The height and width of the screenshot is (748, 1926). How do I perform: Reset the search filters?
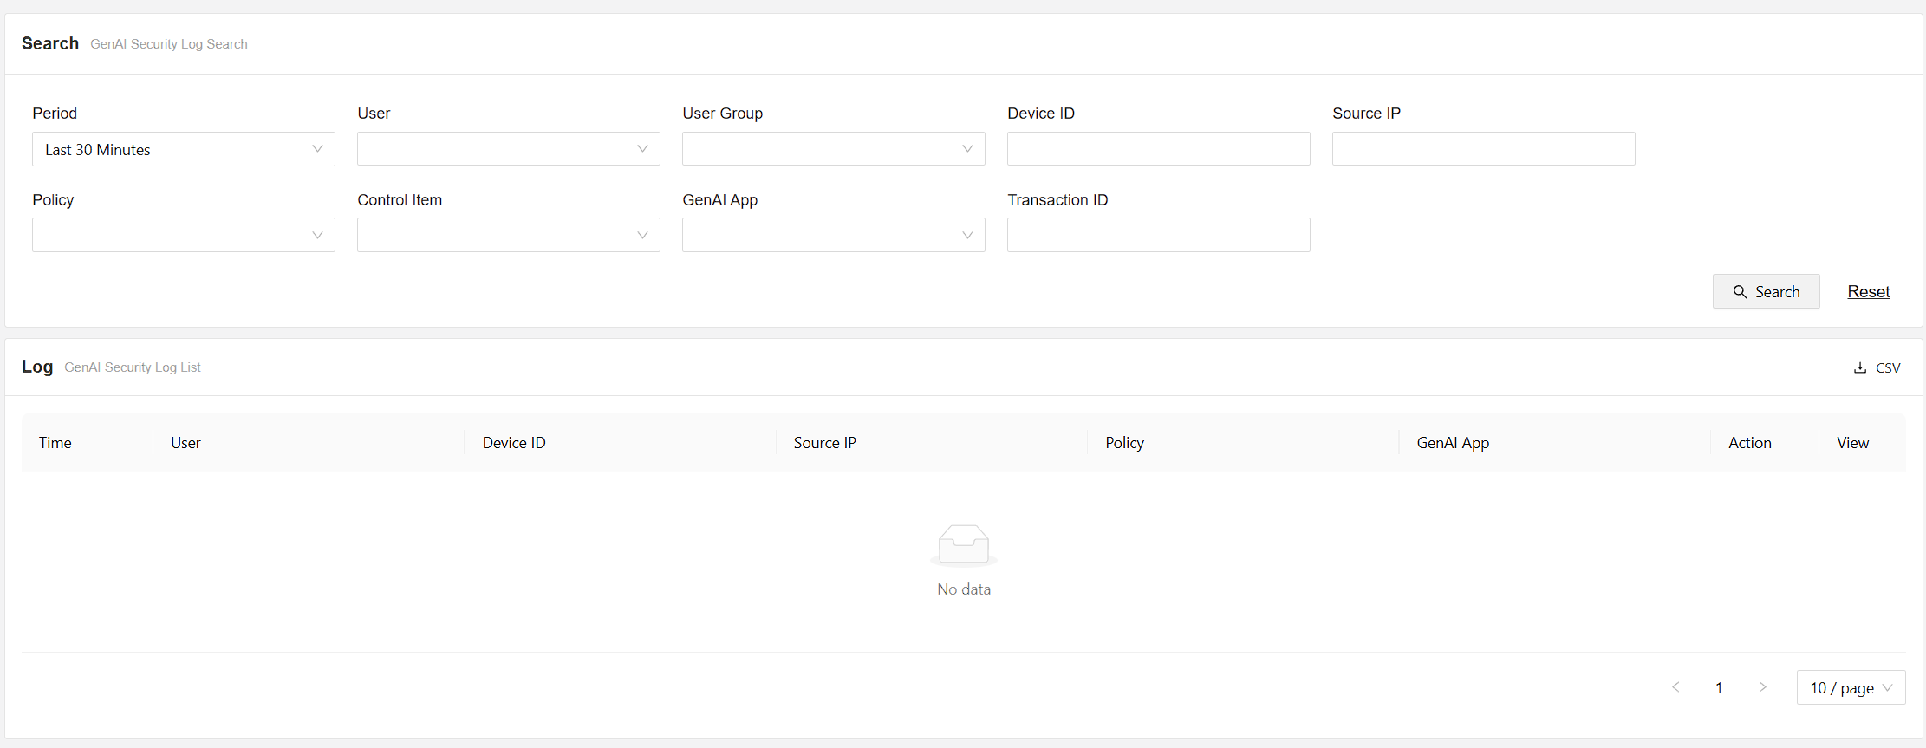(1868, 292)
